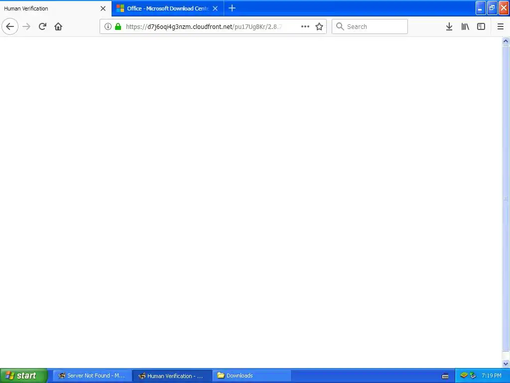
Task: Click the scrollbar up arrow
Action: click(x=506, y=41)
